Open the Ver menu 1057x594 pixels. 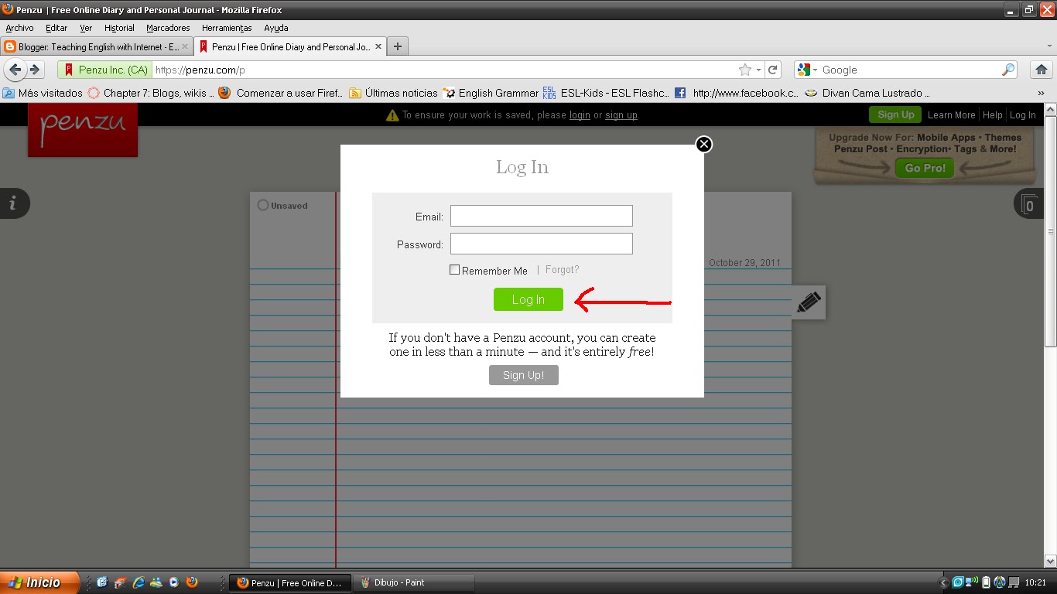(86, 28)
